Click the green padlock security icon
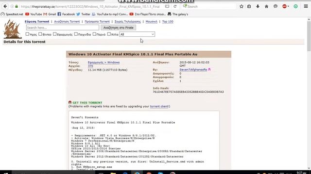This screenshot has width=311, height=174. pos(17,6)
